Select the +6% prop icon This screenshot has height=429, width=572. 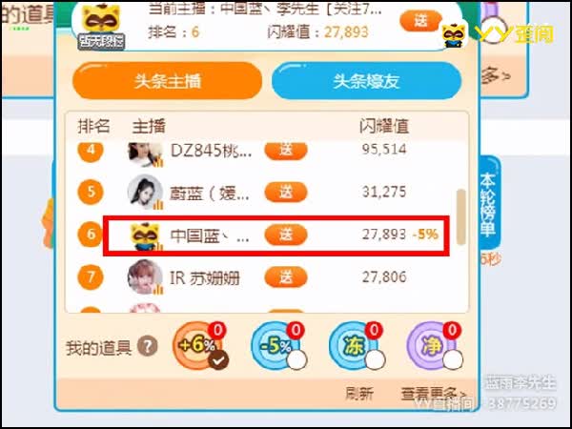coord(197,345)
